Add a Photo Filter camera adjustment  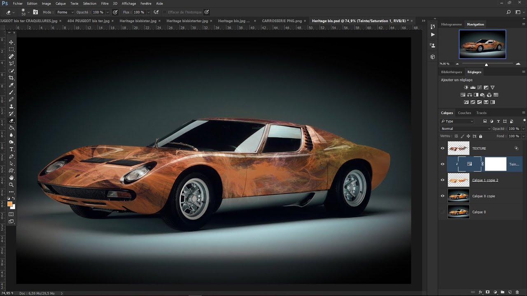point(483,95)
